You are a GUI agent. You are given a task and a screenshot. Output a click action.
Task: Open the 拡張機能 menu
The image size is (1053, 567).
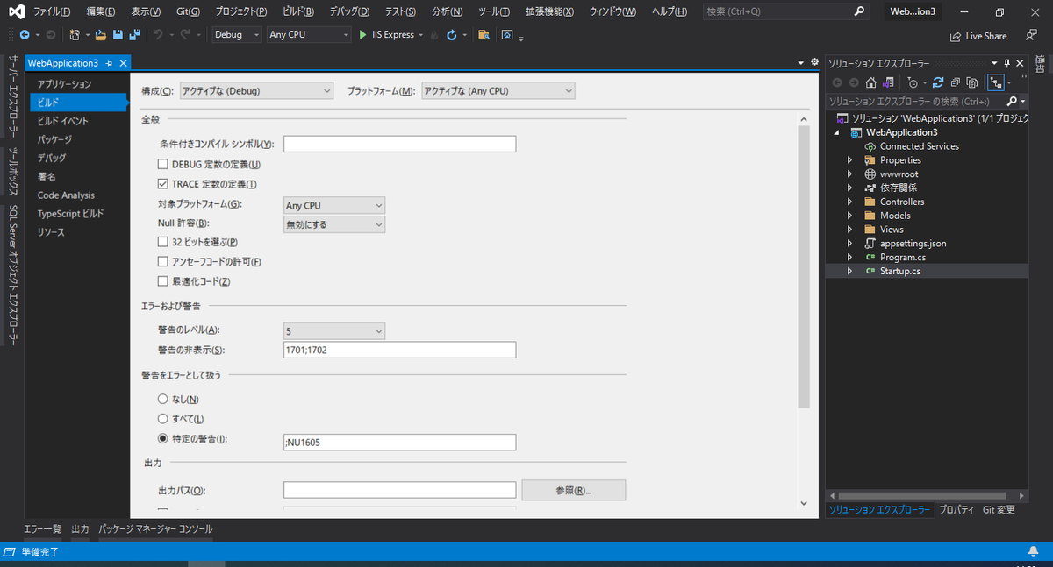tap(549, 11)
